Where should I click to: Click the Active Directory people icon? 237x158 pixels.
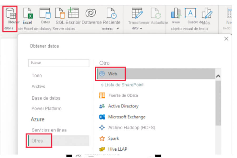click(102, 106)
